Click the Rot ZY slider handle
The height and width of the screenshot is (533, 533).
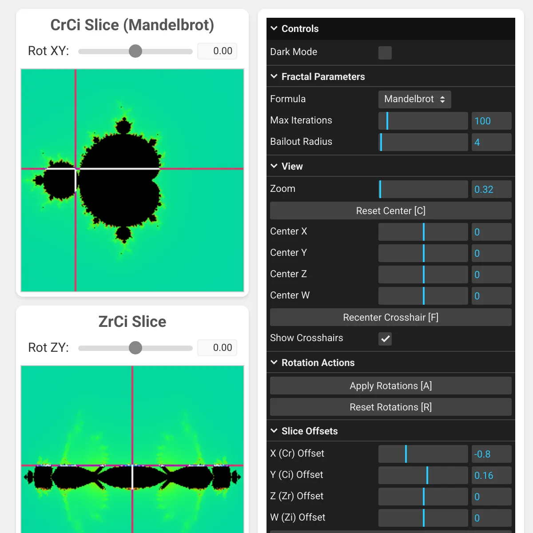click(x=135, y=348)
